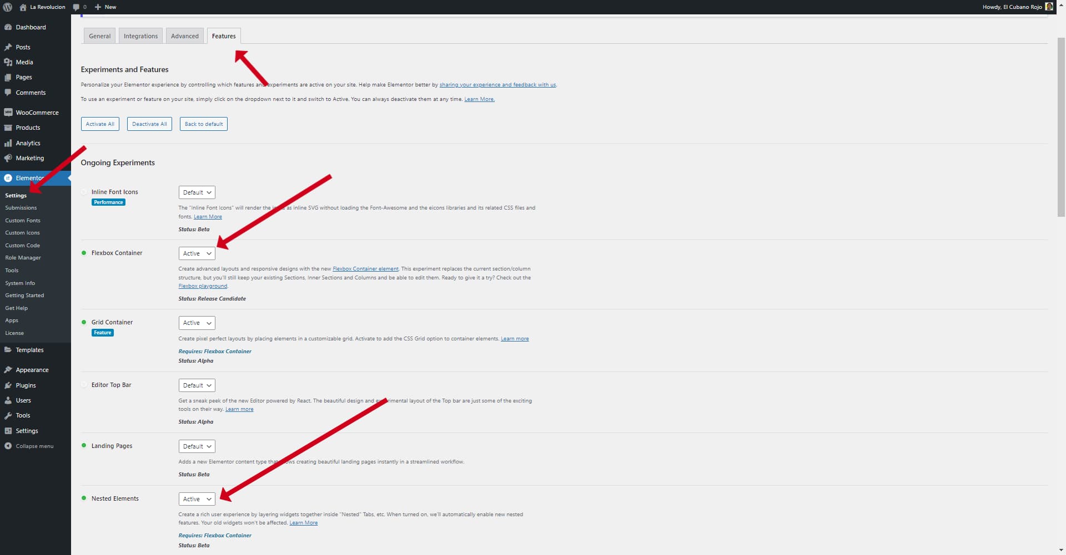Click the Dashboard gauge icon
This screenshot has height=555, width=1066.
coord(8,27)
